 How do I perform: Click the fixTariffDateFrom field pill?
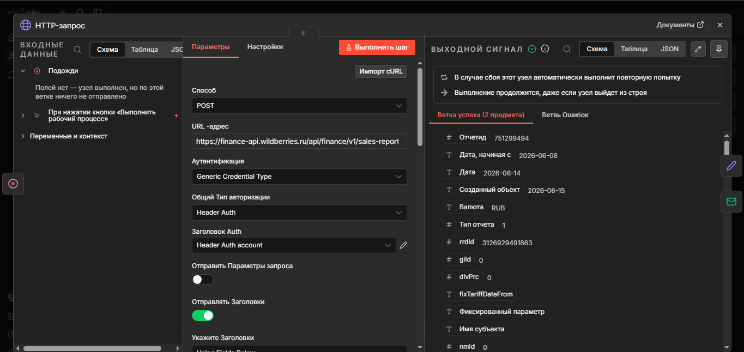click(480, 294)
